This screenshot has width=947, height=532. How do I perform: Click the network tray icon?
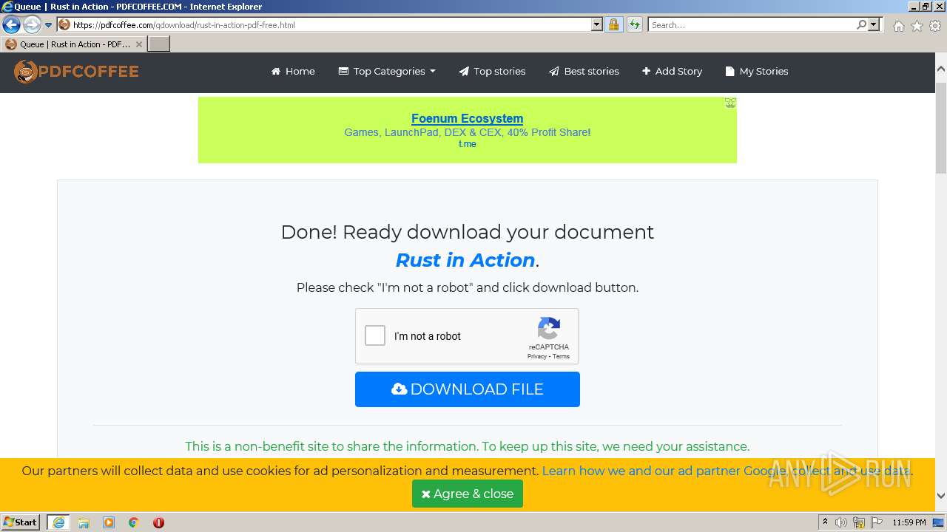(x=859, y=522)
